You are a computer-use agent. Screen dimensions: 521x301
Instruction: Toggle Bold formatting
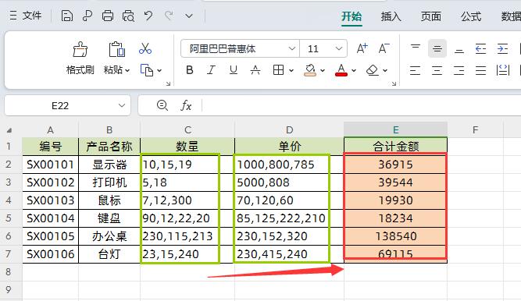tap(190, 70)
